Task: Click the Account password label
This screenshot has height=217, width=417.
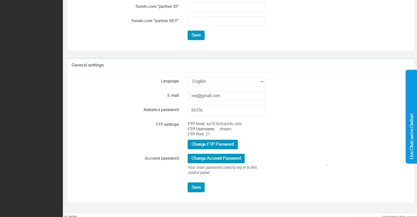Action: pyautogui.click(x=162, y=158)
